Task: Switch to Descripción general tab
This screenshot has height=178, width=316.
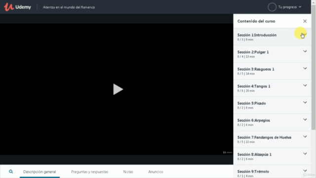Action: [39, 172]
